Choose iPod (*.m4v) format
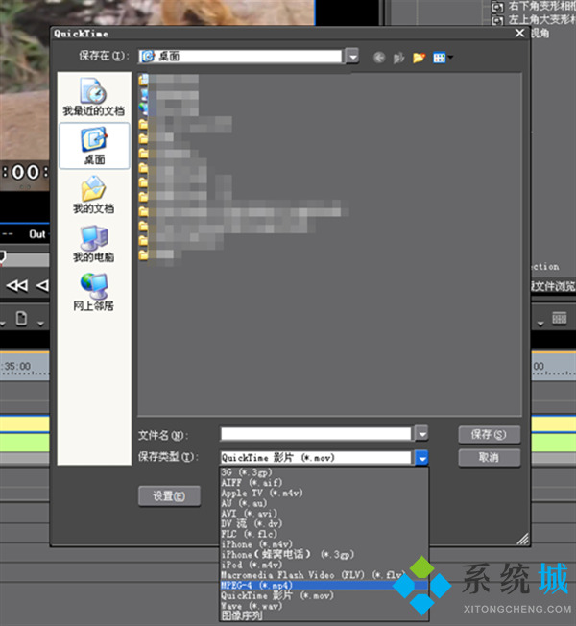 point(324,565)
